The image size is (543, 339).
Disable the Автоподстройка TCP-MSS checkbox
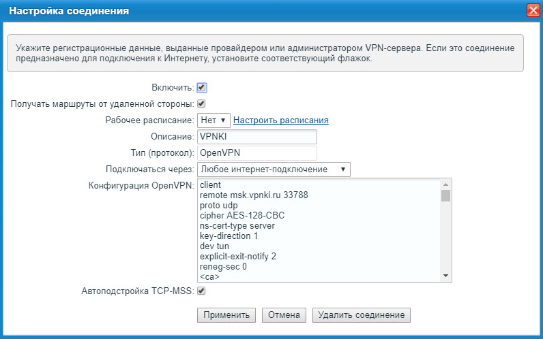tap(201, 291)
